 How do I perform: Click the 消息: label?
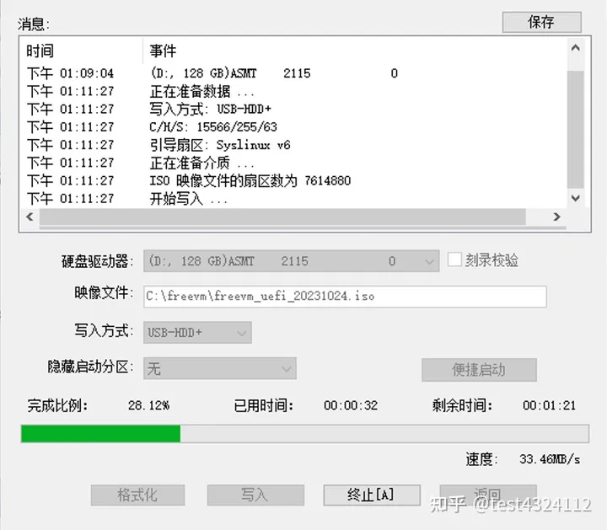33,24
